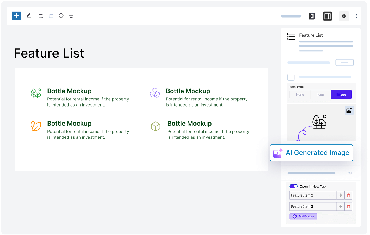370x235 pixels.
Task: Open the document info details icon
Action: (61, 16)
